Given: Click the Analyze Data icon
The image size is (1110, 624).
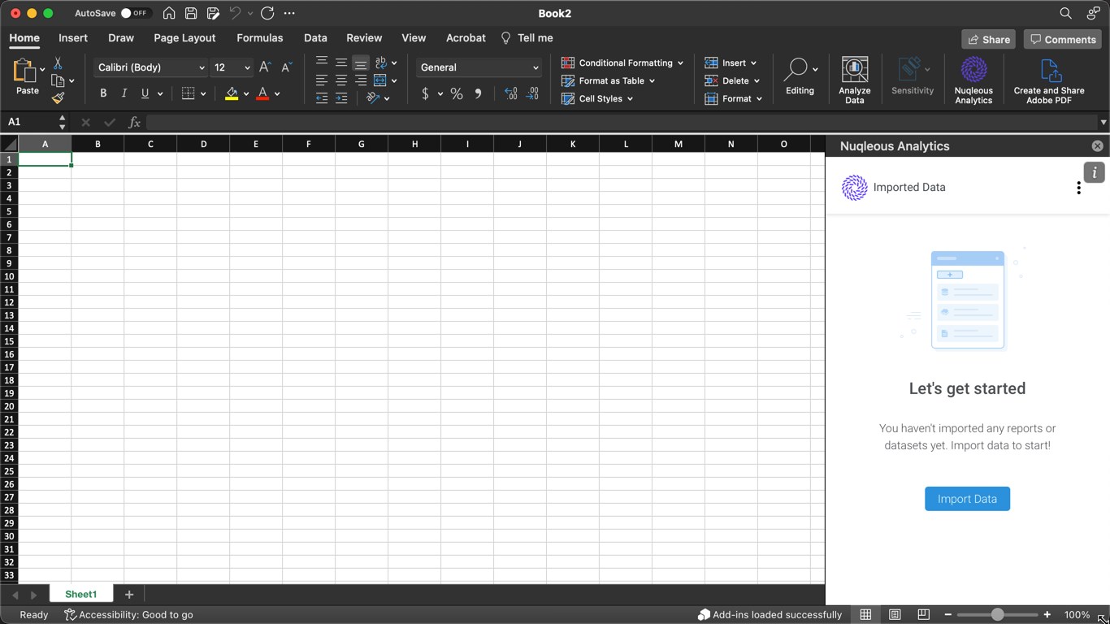Looking at the screenshot, I should [855, 80].
